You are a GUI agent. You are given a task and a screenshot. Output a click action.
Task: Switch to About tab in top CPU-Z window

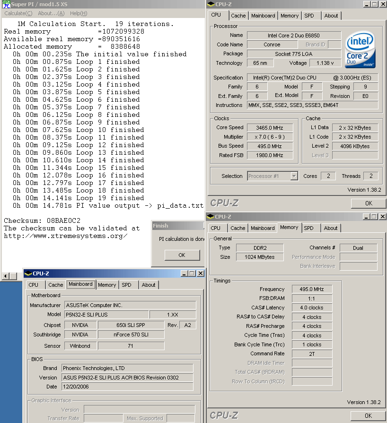331,16
